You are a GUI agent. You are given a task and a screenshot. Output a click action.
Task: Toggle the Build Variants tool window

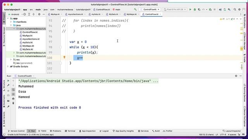point(4,119)
